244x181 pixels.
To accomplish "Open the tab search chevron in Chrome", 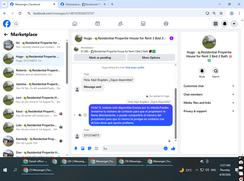I will (x=4, y=4).
